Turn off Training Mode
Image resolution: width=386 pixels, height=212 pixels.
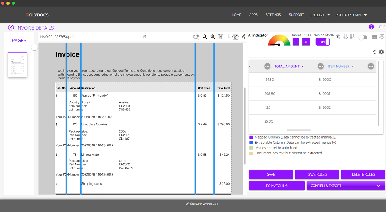323,42
